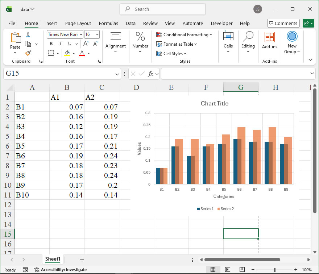
Task: Click the Cut scissors icon
Action: point(28,35)
